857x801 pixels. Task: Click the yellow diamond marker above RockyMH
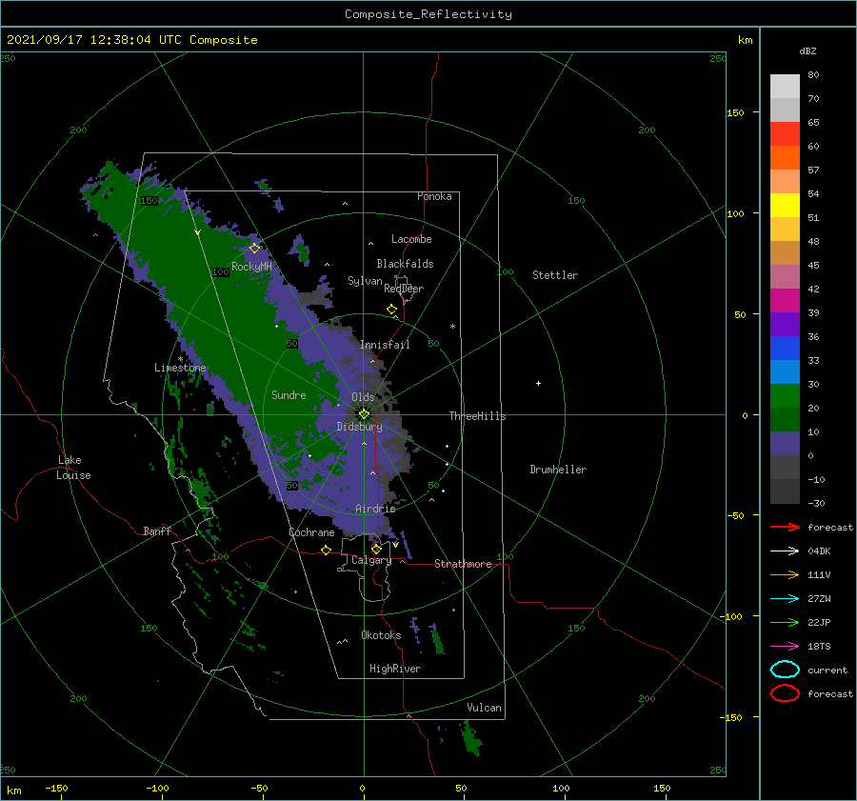(254, 249)
